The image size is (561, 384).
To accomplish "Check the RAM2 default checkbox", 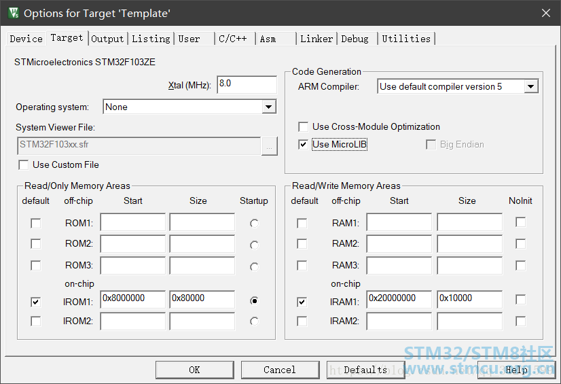I will (x=302, y=244).
